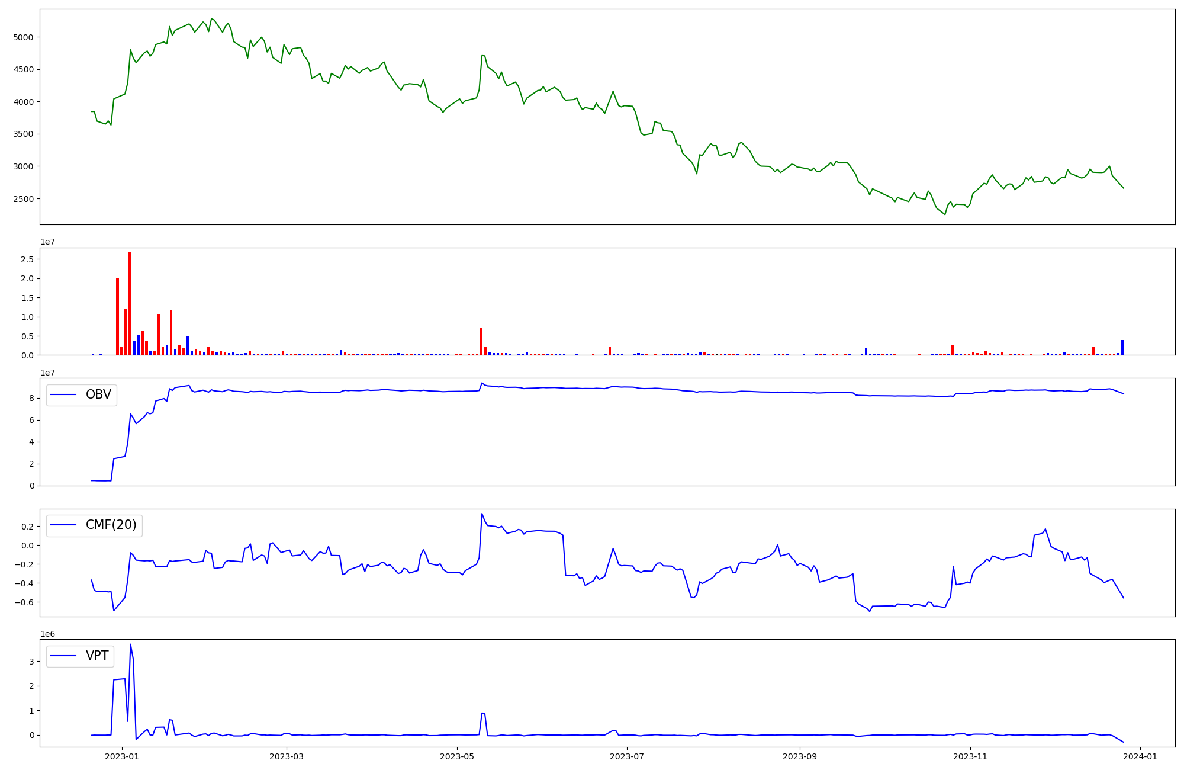
Task: Click the tallest red volume bar
Action: pyautogui.click(x=130, y=302)
